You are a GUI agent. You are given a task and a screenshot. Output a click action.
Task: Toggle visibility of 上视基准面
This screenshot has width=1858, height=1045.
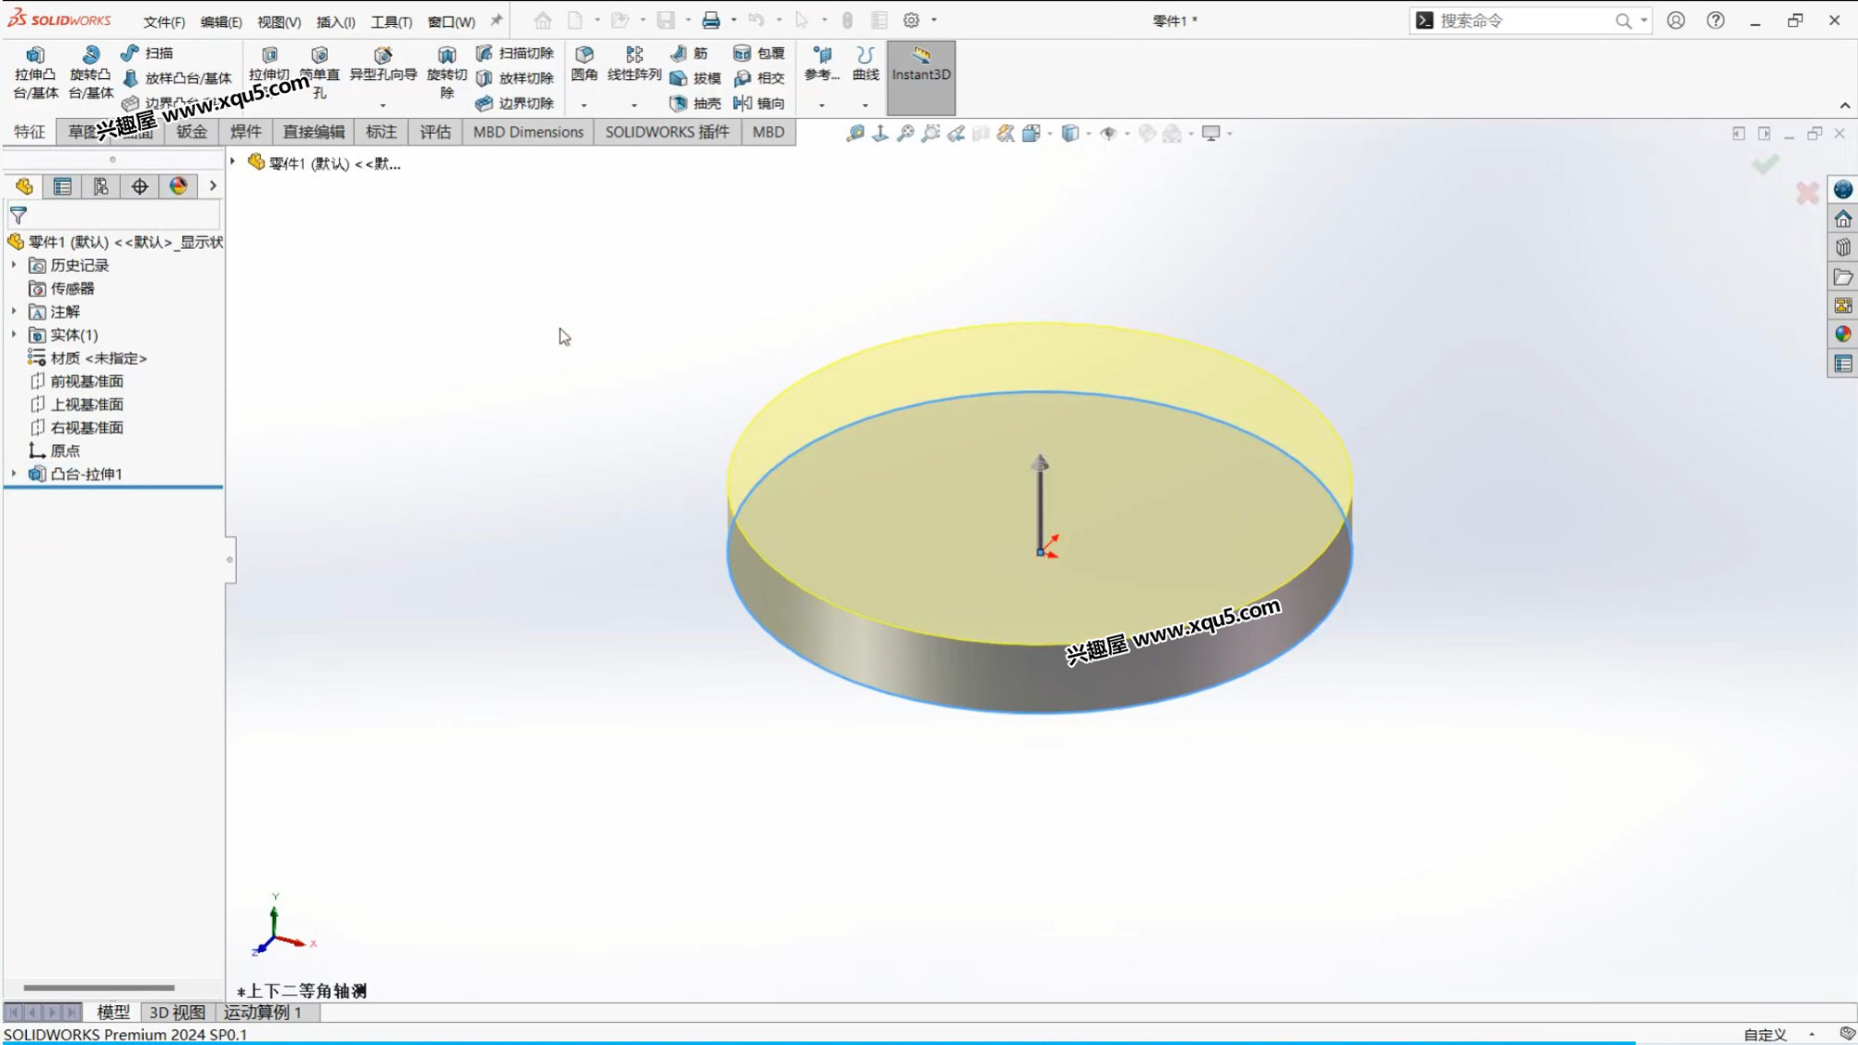(x=86, y=403)
